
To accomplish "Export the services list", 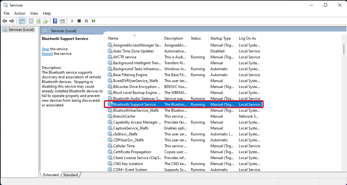I will 46,21.
